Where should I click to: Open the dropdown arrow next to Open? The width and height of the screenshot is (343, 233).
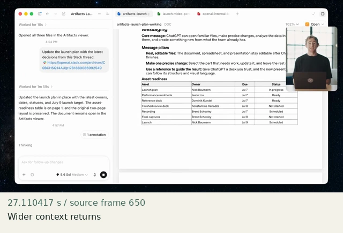[323, 24]
